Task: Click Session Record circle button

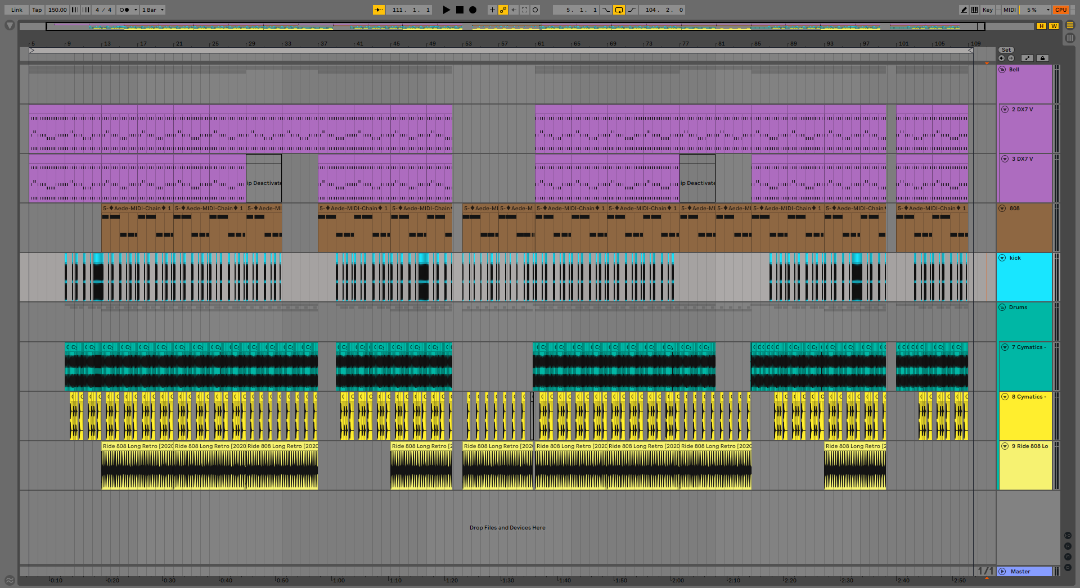Action: point(535,10)
